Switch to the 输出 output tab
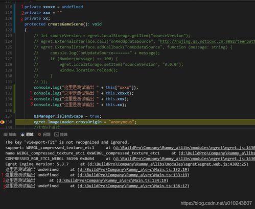Image resolution: width=255 pixels, height=209 pixels. [x=12, y=135]
